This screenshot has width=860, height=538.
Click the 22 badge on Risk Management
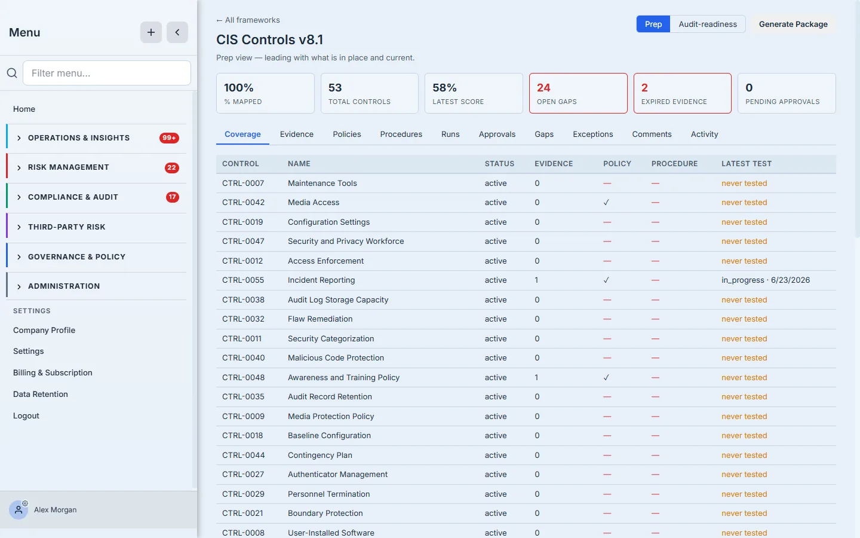pyautogui.click(x=172, y=167)
